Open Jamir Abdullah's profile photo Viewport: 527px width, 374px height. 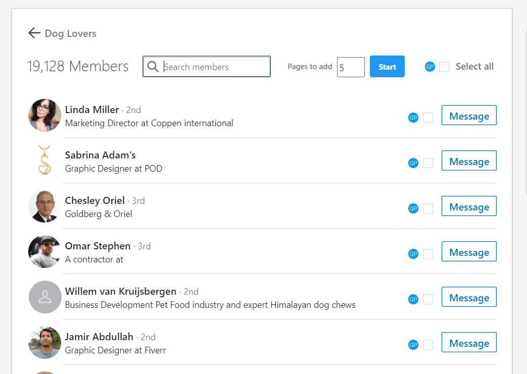pos(44,342)
